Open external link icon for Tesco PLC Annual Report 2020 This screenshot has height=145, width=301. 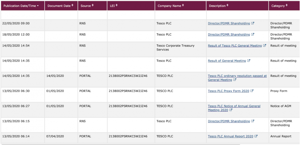point(256,137)
